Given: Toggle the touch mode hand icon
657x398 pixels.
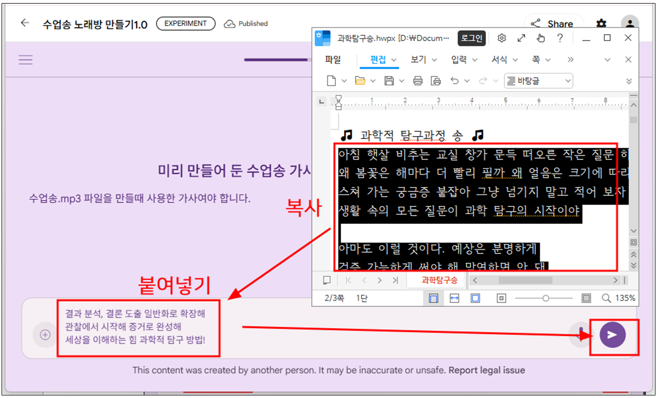Looking at the screenshot, I should coord(541,38).
